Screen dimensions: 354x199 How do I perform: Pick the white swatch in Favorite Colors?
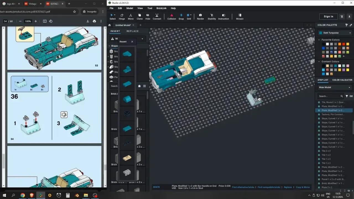pyautogui.click(x=327, y=44)
